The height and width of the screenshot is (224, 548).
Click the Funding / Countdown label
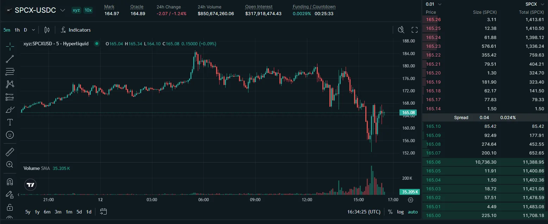tap(314, 7)
